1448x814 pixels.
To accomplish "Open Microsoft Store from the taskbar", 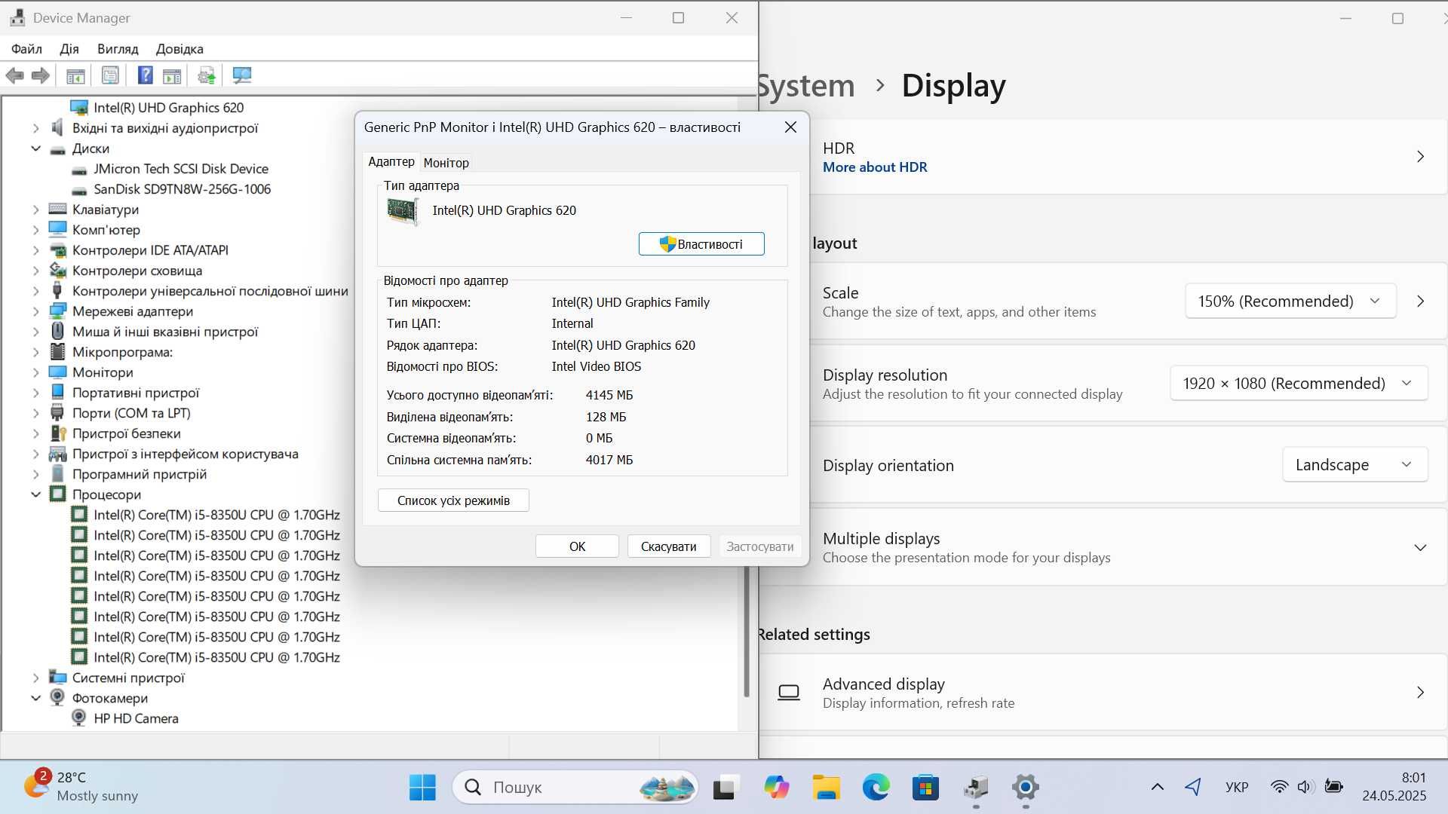I will click(925, 787).
